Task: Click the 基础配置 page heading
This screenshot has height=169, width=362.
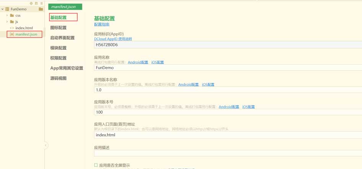Action: [104, 18]
